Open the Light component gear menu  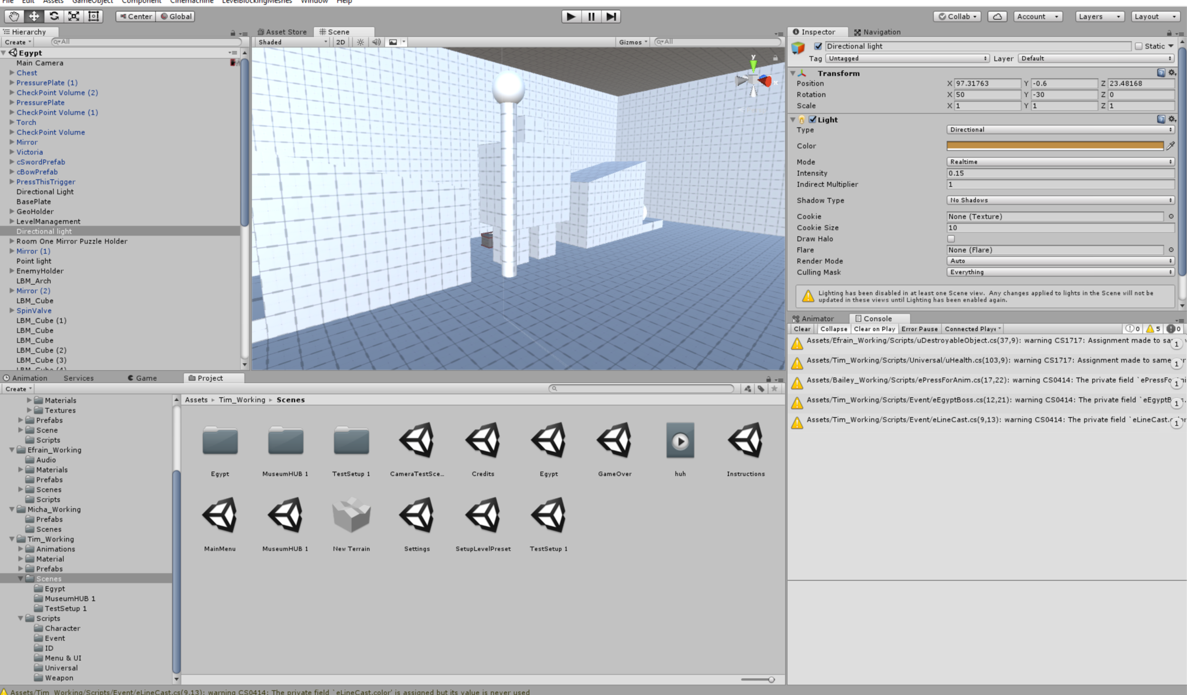(x=1172, y=119)
